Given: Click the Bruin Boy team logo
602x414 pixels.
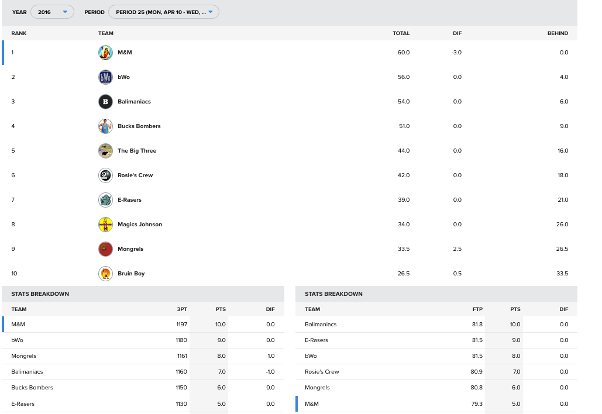Looking at the screenshot, I should tap(105, 274).
